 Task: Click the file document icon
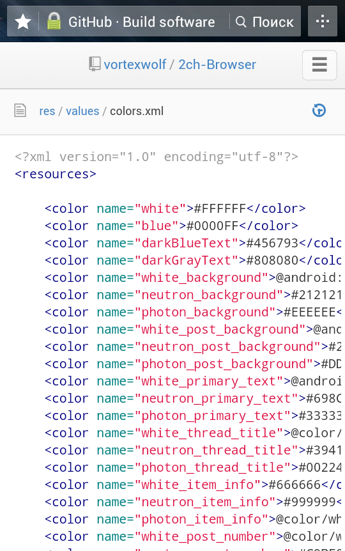pyautogui.click(x=20, y=111)
